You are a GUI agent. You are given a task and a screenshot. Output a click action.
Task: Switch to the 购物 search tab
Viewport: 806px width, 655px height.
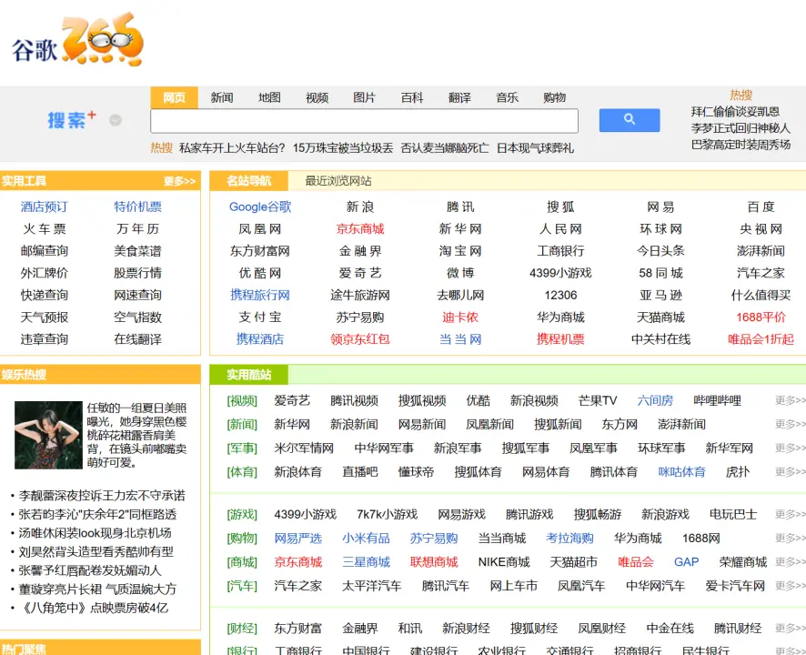click(x=555, y=97)
